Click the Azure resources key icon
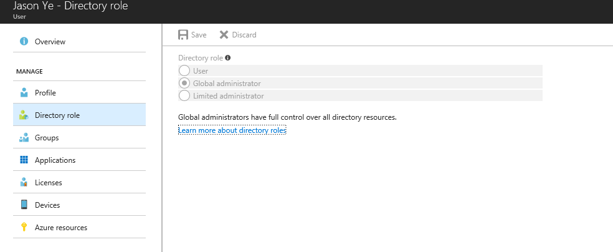Screen dimensions: 613x252 pos(24,227)
